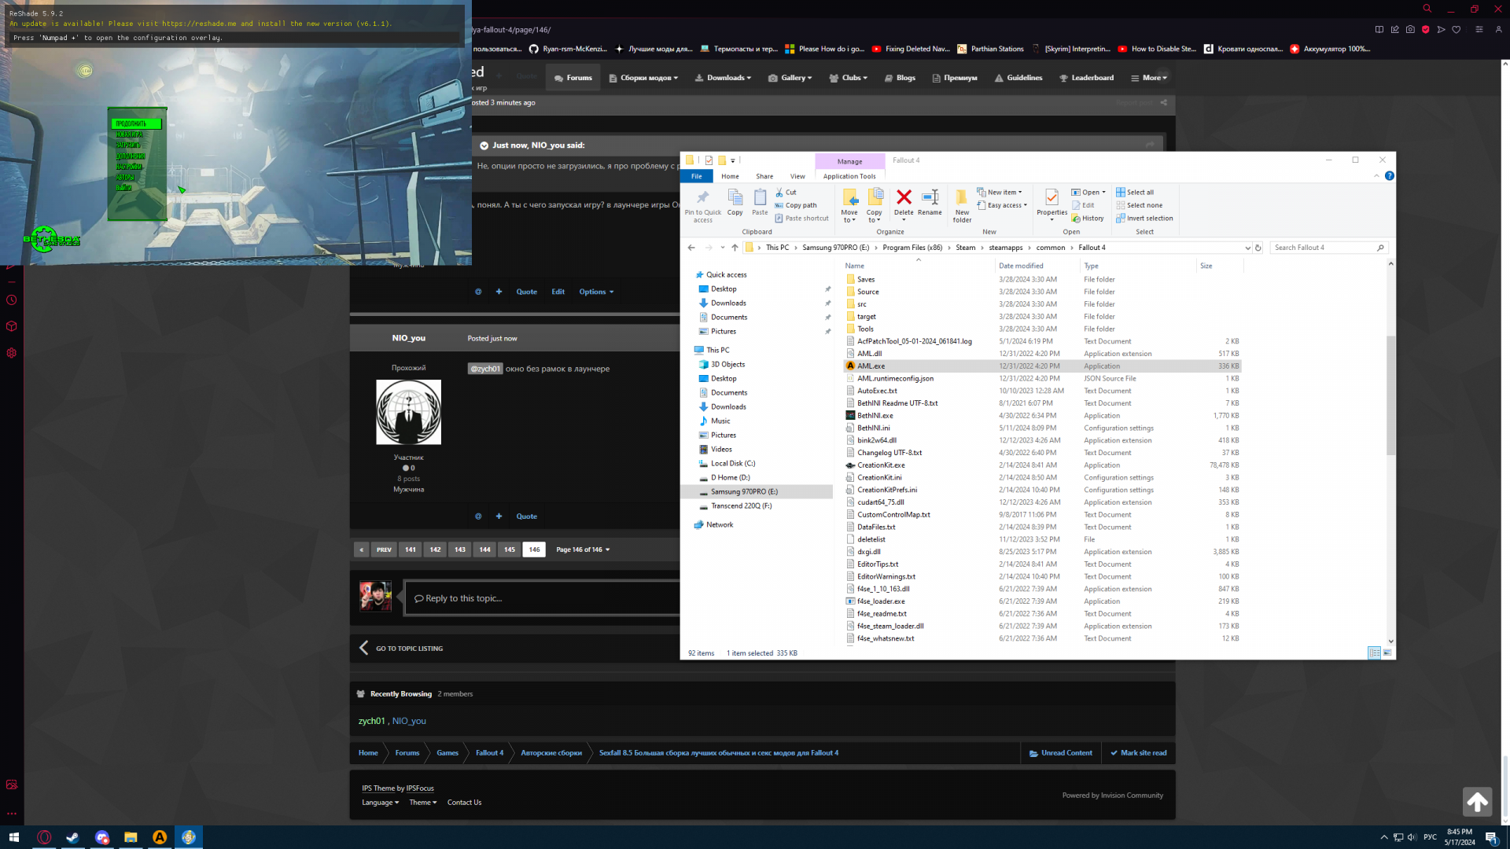Open the Downloads forum menu
The height and width of the screenshot is (849, 1510).
[723, 78]
